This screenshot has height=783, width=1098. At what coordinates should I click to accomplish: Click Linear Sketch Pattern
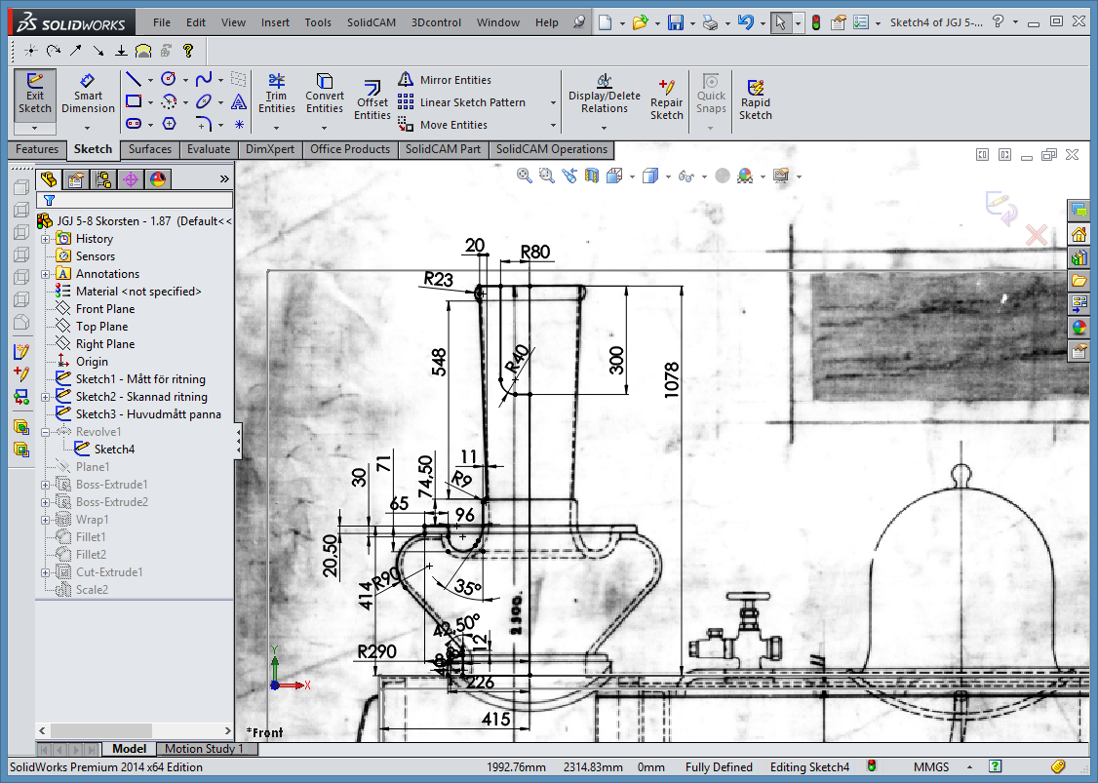pos(462,102)
